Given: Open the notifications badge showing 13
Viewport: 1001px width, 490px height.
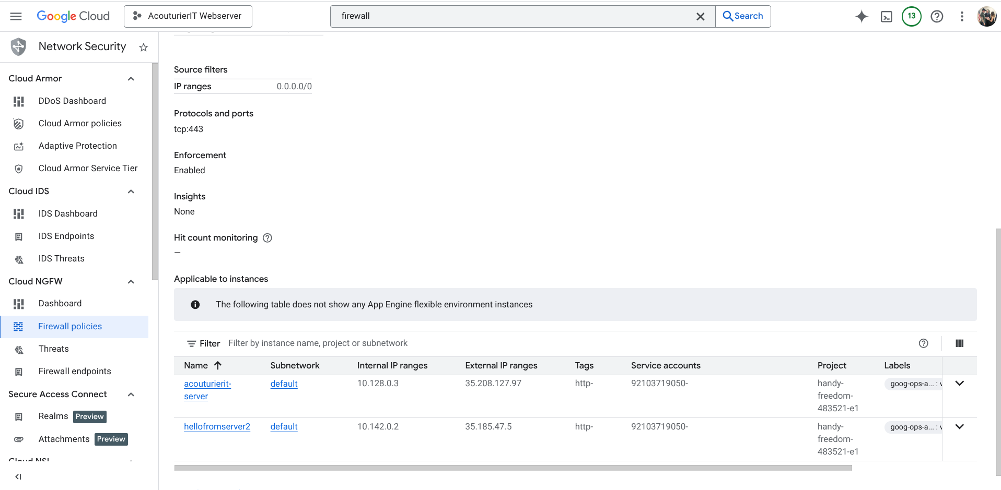Looking at the screenshot, I should 911,16.
